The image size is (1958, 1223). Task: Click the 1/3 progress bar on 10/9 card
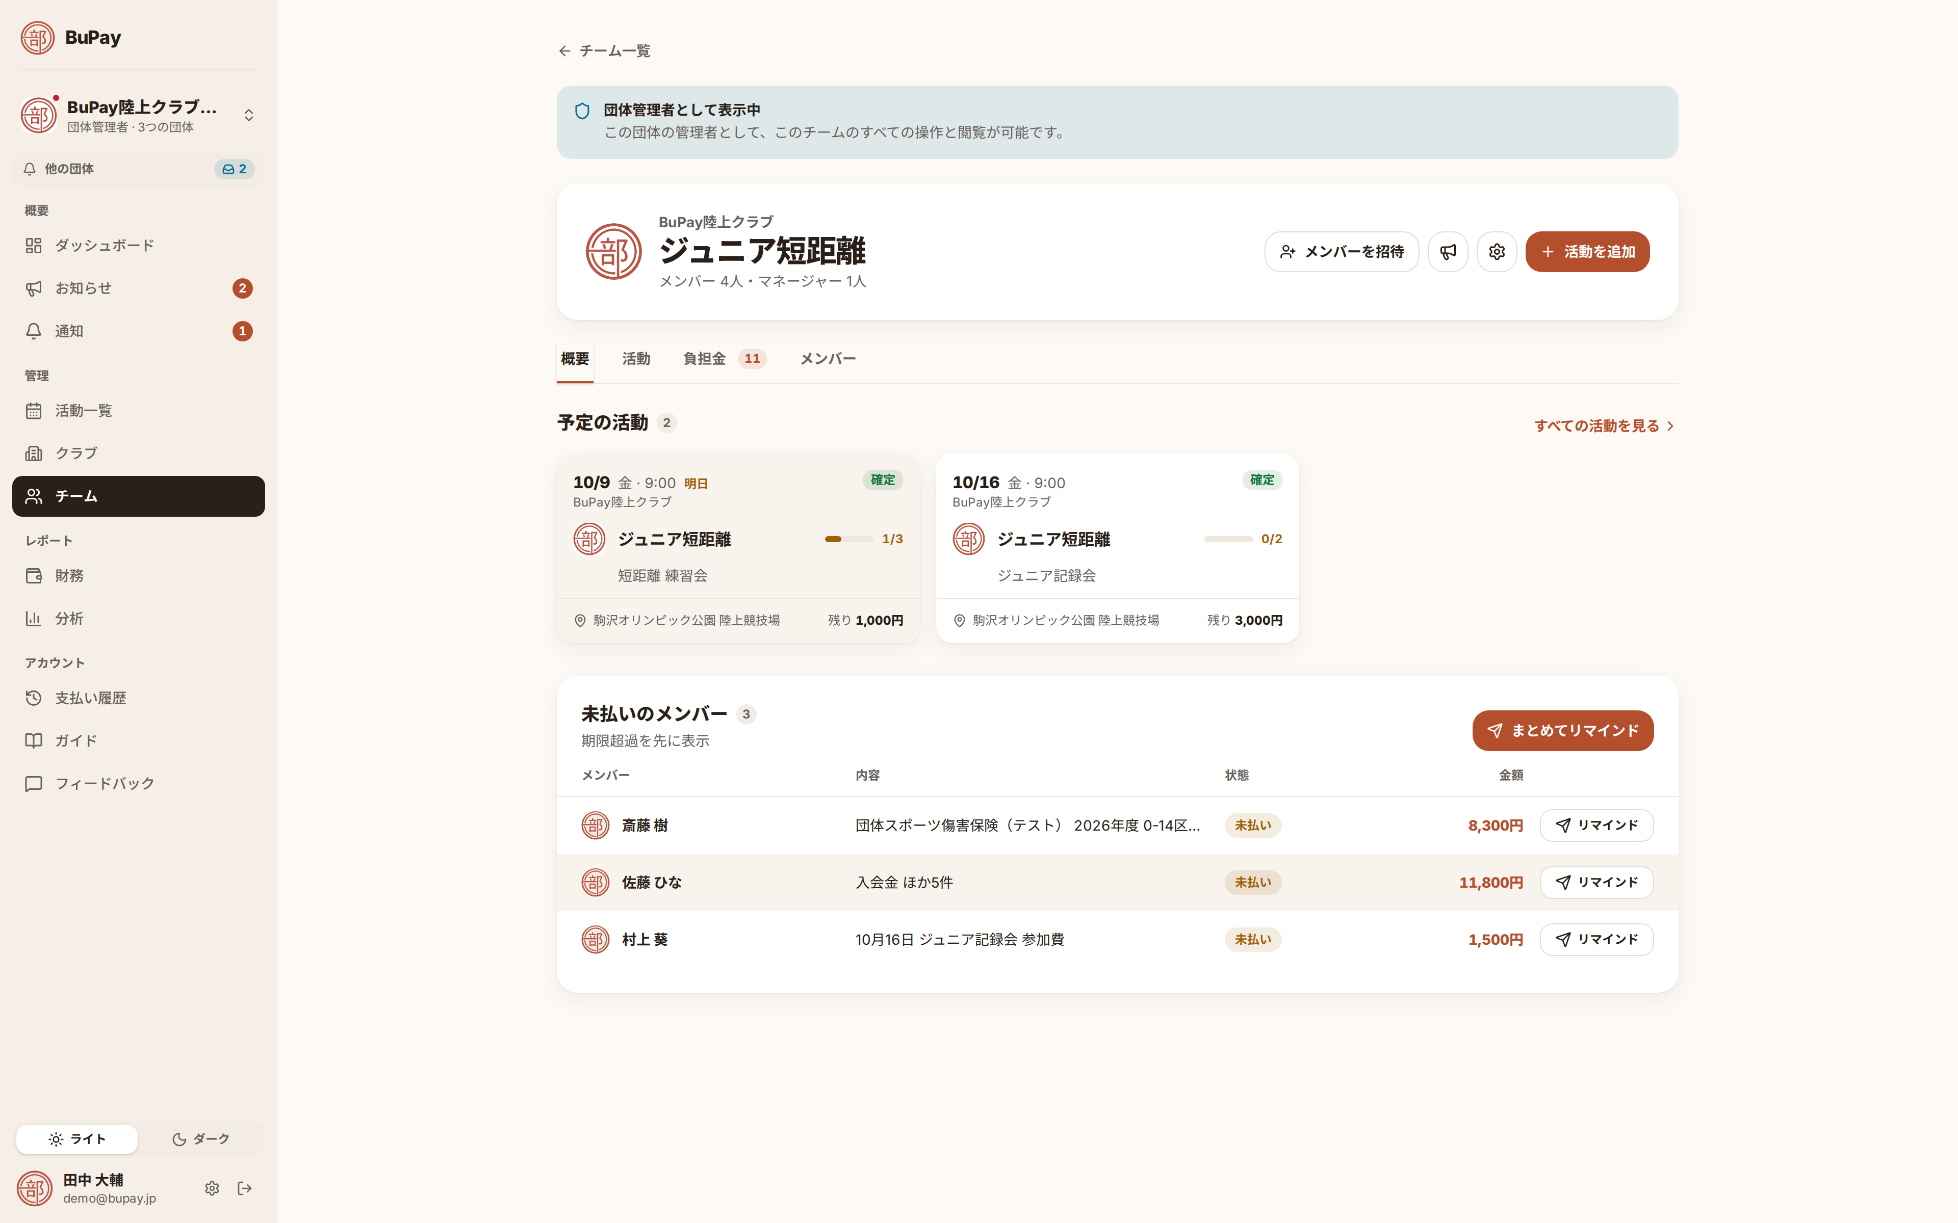[x=849, y=539]
